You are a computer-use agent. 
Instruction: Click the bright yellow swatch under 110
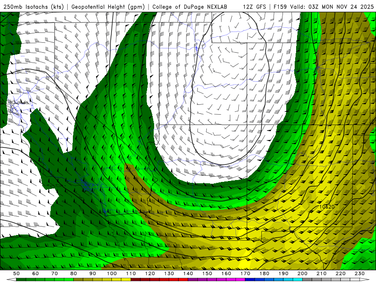(x=126, y=280)
